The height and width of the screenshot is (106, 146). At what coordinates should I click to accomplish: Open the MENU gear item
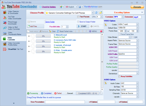pyautogui.click(x=93, y=31)
